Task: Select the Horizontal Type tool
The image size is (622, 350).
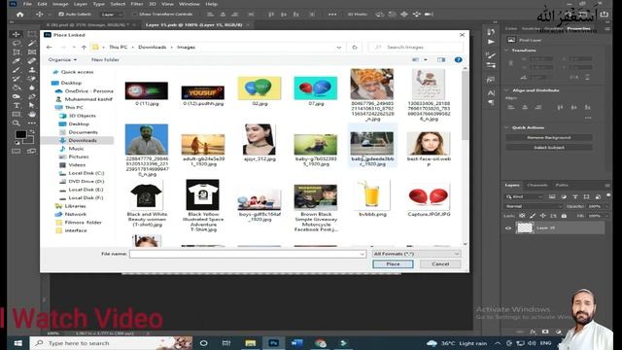Action: tap(17, 105)
